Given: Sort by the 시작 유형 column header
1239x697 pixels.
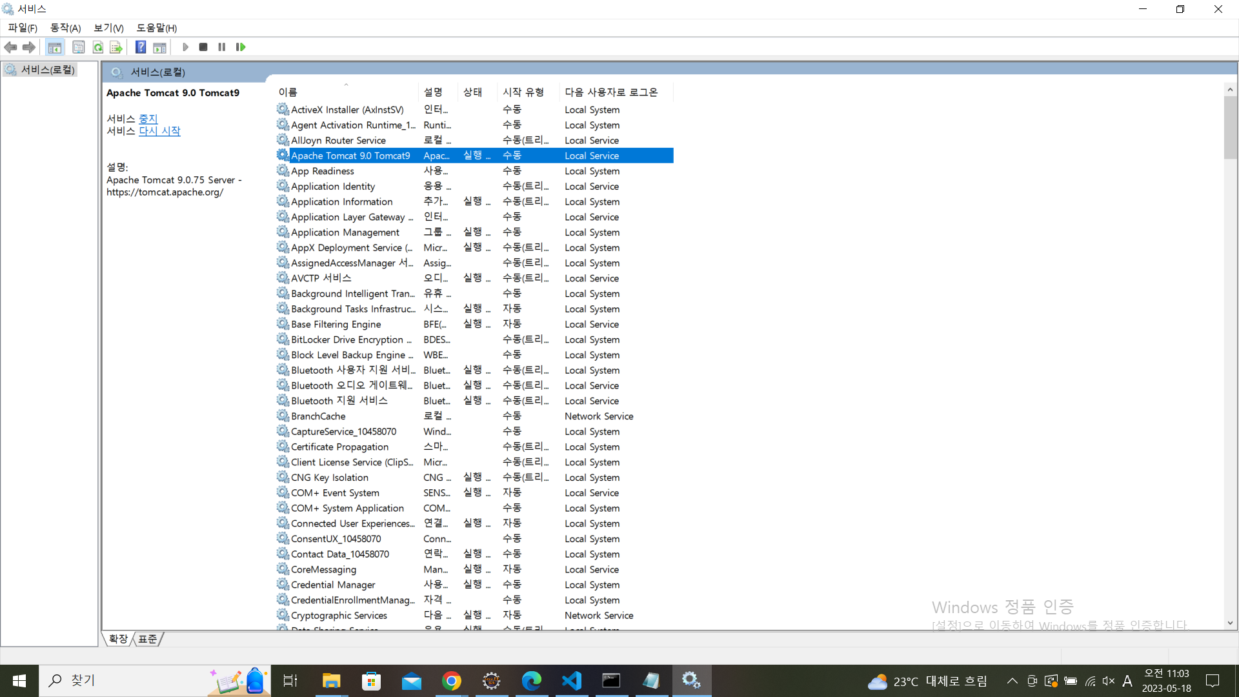Looking at the screenshot, I should pyautogui.click(x=529, y=92).
